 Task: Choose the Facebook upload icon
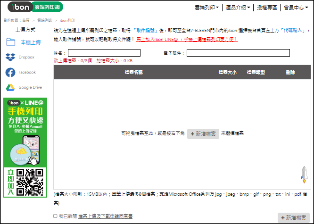pos(10,72)
